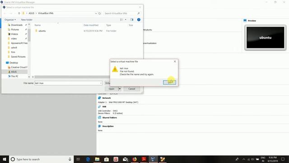Select Desktop in navigation pane
Image resolution: width=289 pixels, height=163 pixels.
click(x=14, y=62)
